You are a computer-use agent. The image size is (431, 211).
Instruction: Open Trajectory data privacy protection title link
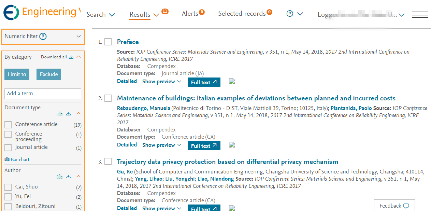point(227,161)
